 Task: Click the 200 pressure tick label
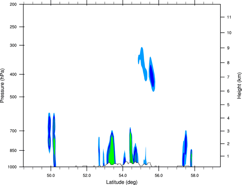[13, 4]
